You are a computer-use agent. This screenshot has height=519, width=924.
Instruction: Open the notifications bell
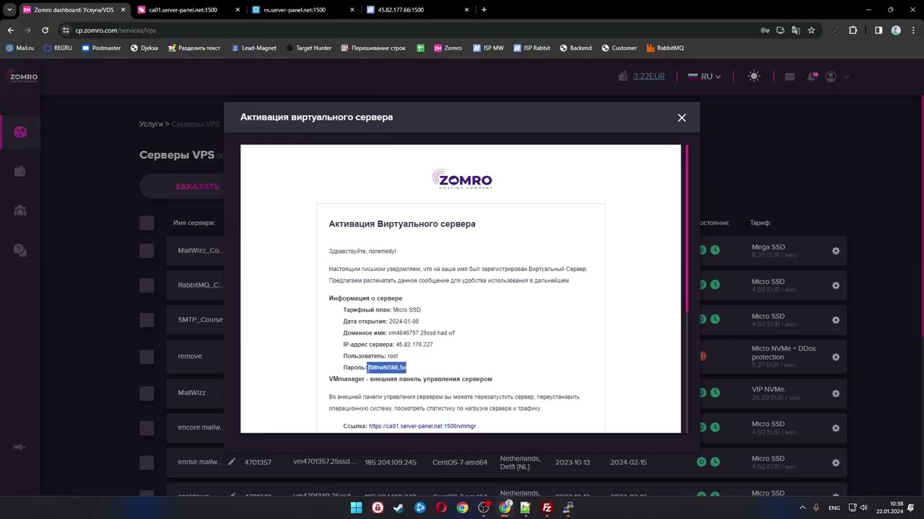pyautogui.click(x=812, y=76)
